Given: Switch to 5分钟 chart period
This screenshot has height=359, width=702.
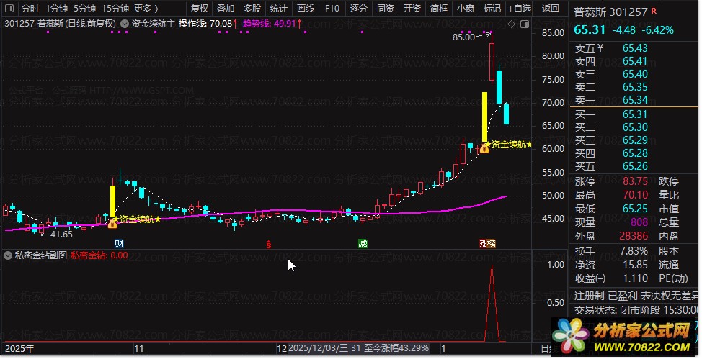Looking at the screenshot, I should pyautogui.click(x=85, y=9).
